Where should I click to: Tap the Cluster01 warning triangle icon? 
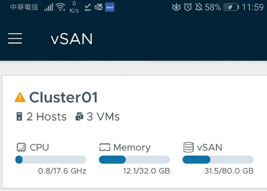20,97
